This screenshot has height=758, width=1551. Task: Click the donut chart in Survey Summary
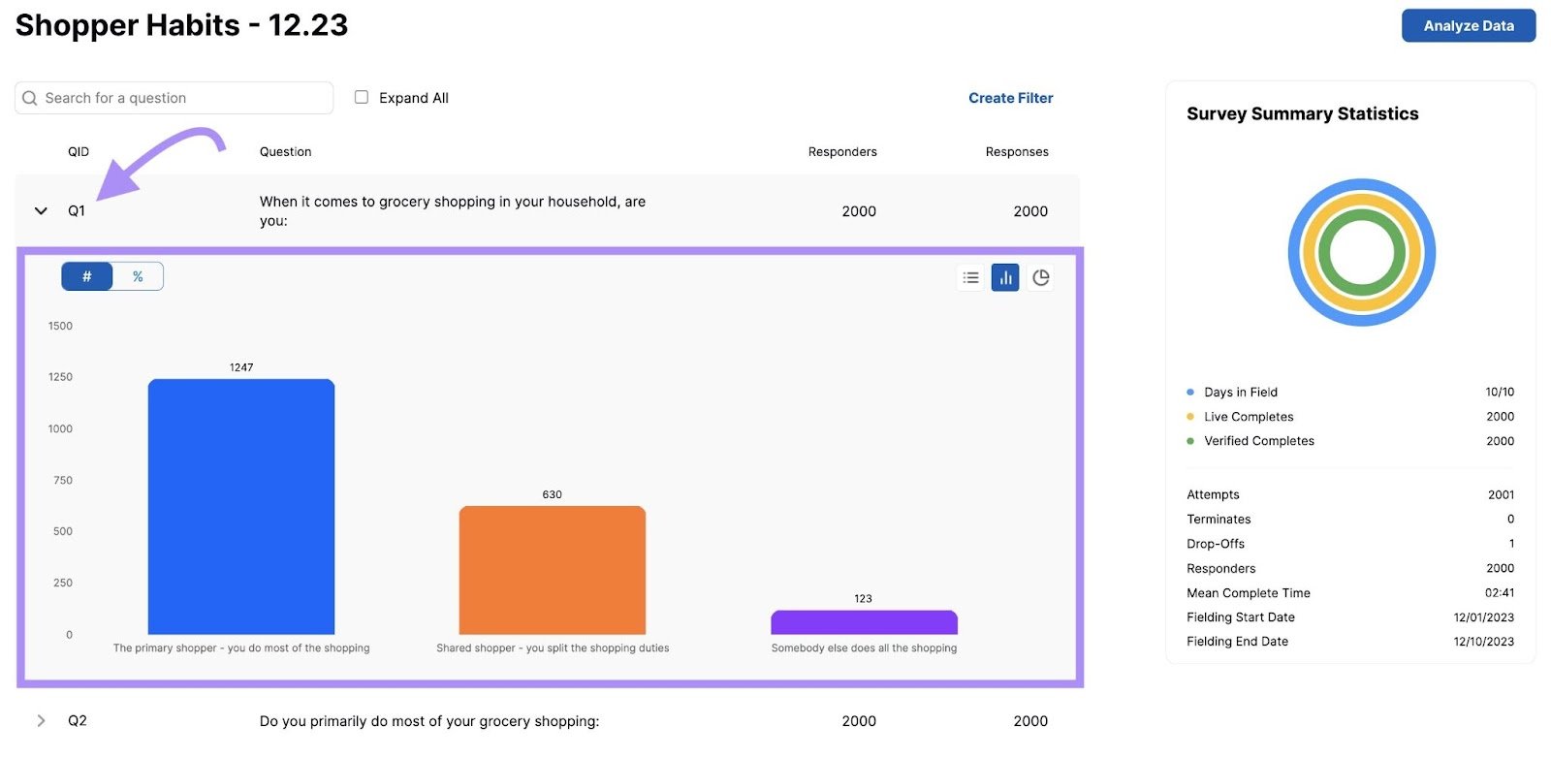1361,253
